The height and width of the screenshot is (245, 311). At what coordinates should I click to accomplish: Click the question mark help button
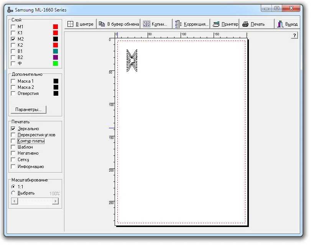click(x=295, y=36)
